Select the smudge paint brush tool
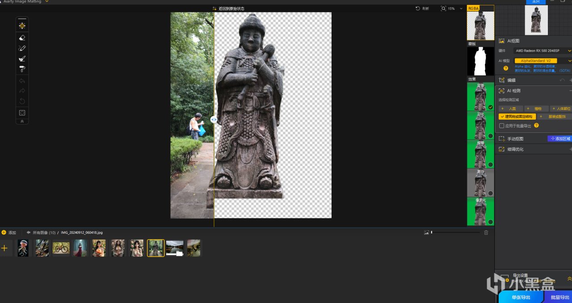 click(x=22, y=58)
